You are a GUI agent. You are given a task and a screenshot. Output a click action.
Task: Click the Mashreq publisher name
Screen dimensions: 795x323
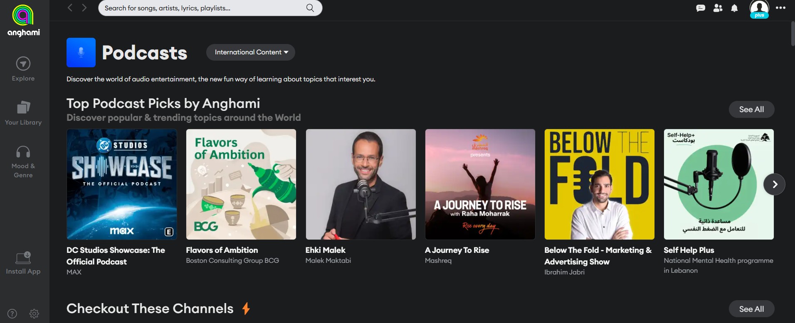(x=438, y=260)
